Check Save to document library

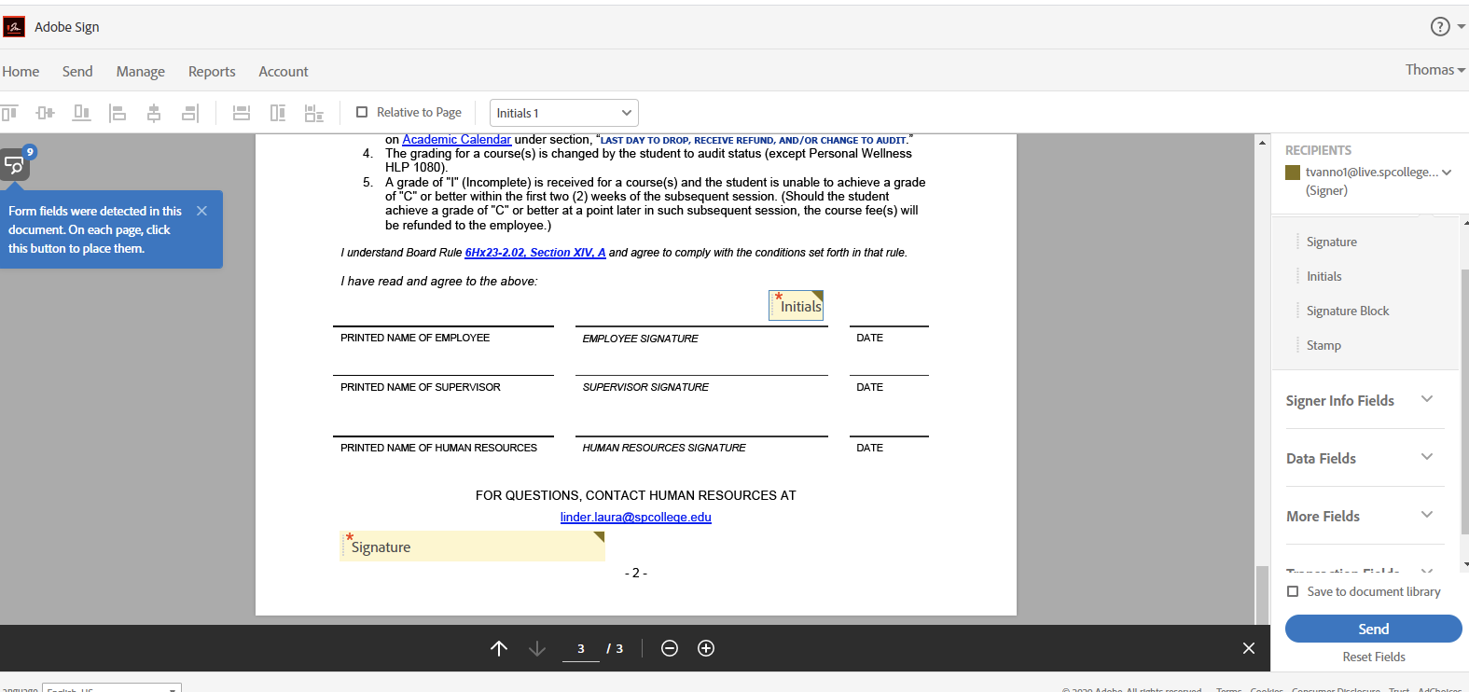[x=1293, y=591]
